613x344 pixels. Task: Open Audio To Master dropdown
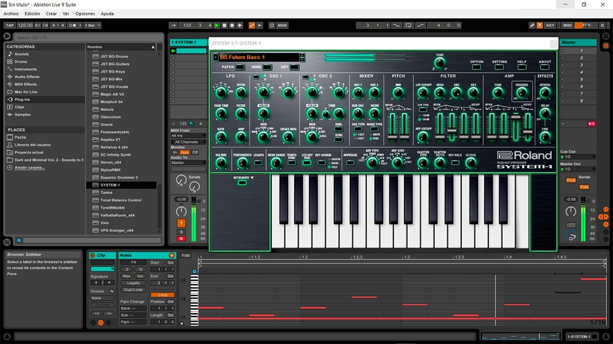tap(188, 163)
